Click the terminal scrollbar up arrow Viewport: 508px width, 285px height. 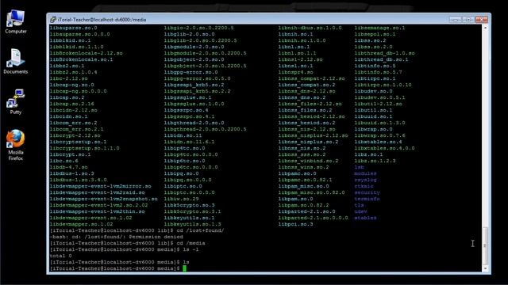click(x=485, y=28)
